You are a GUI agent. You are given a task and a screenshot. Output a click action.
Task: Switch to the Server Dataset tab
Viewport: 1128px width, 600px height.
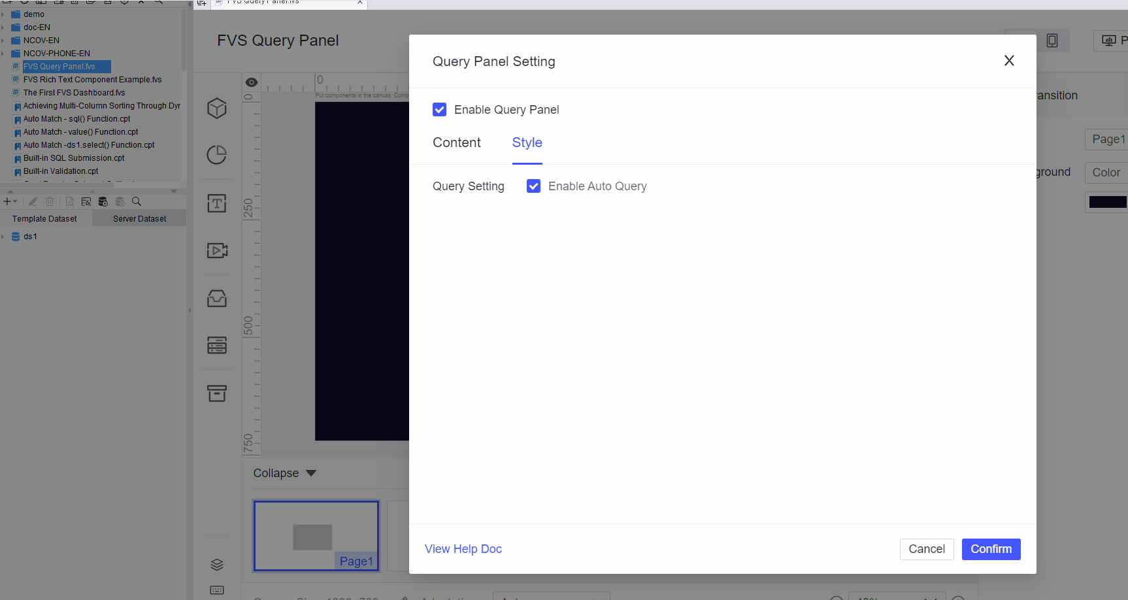pyautogui.click(x=139, y=218)
